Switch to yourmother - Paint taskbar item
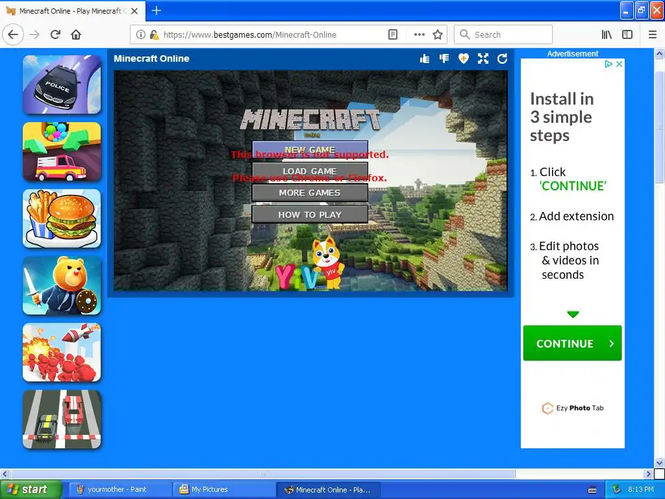This screenshot has height=499, width=665. tap(119, 489)
